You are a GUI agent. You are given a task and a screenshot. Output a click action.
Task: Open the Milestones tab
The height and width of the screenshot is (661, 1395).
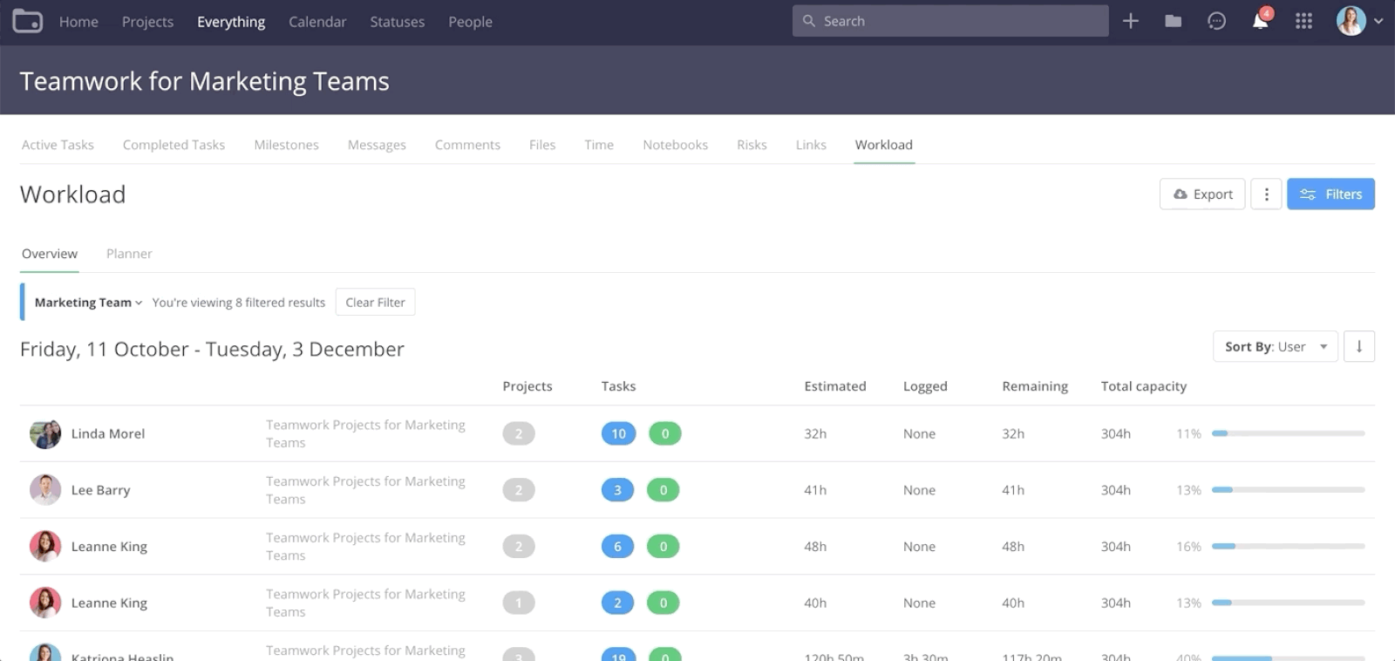point(286,145)
